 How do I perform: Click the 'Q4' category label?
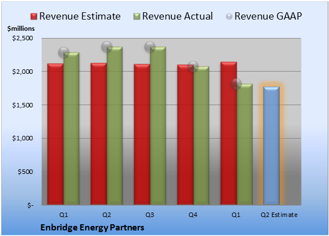pyautogui.click(x=193, y=215)
